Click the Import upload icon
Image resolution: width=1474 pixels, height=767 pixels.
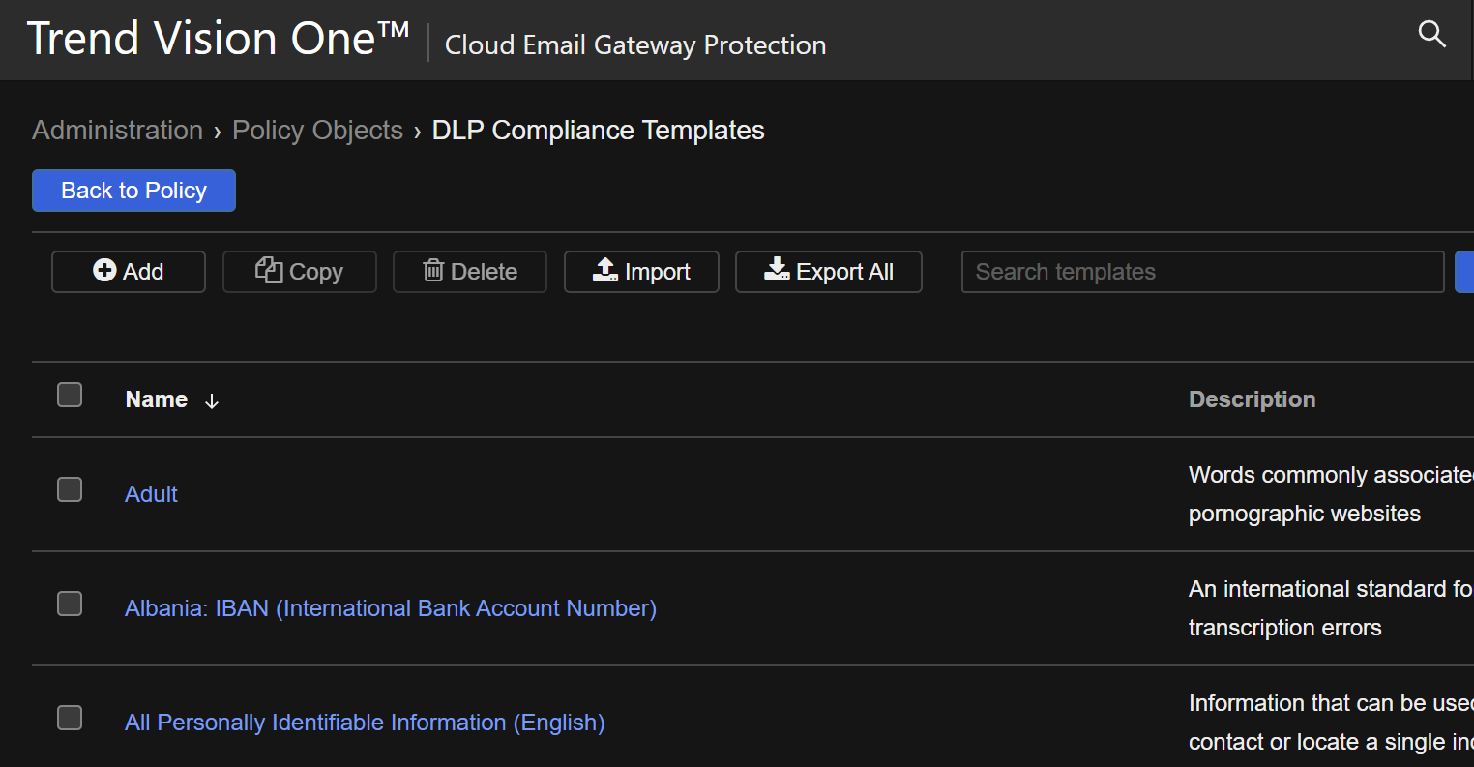click(605, 271)
